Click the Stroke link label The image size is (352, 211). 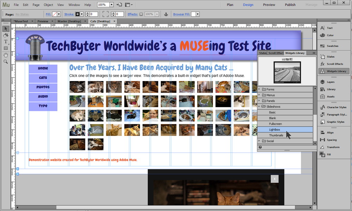[x=69, y=14]
